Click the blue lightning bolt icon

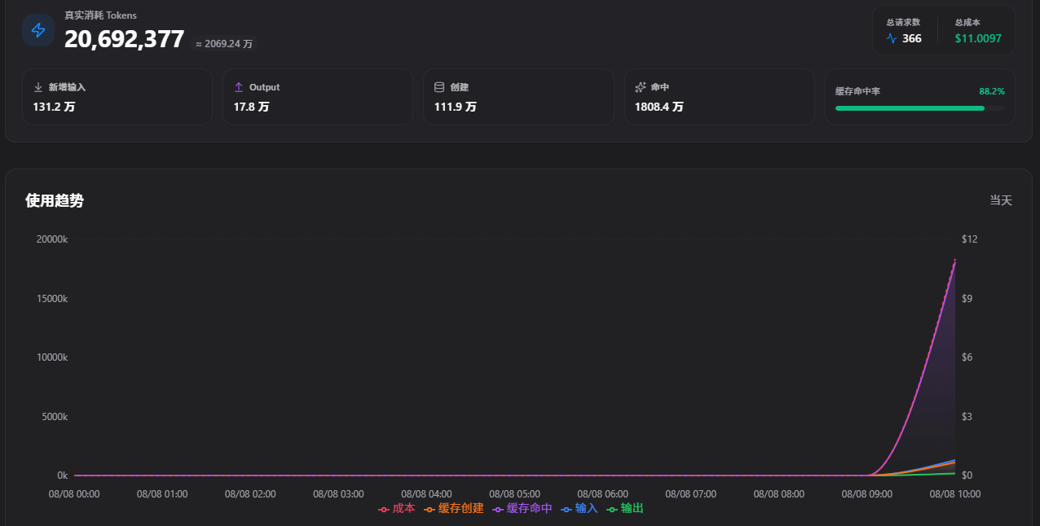point(38,30)
